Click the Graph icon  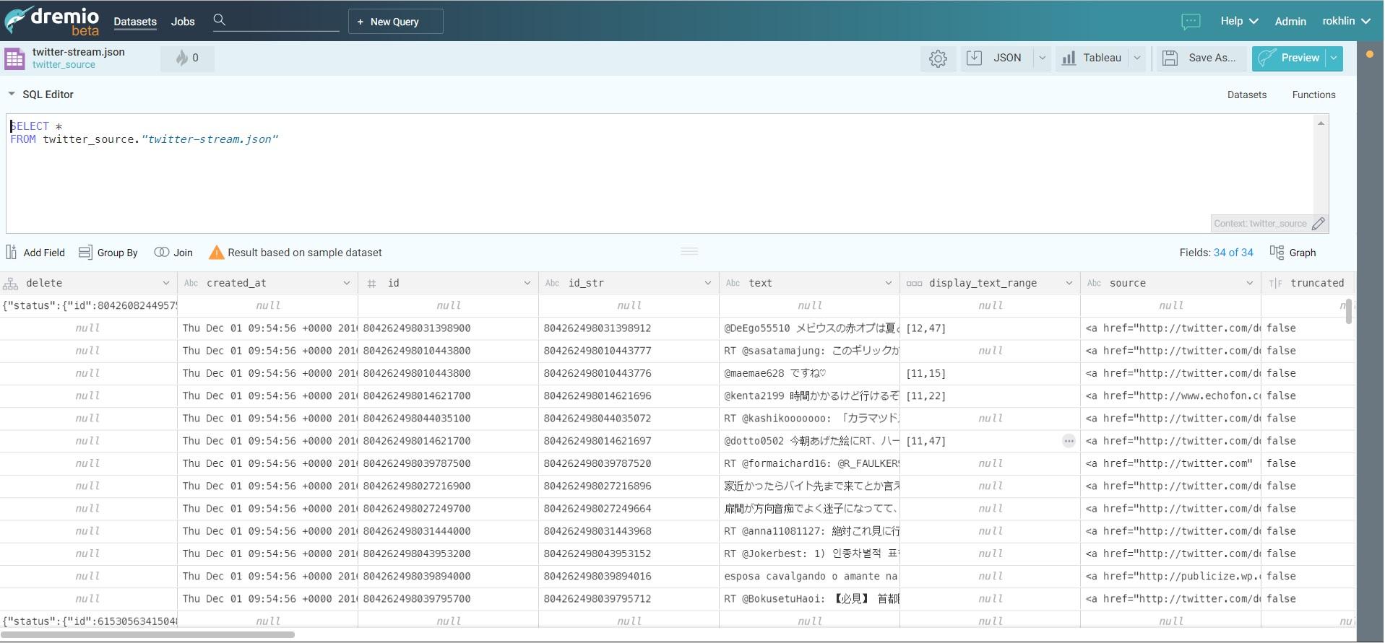tap(1277, 252)
